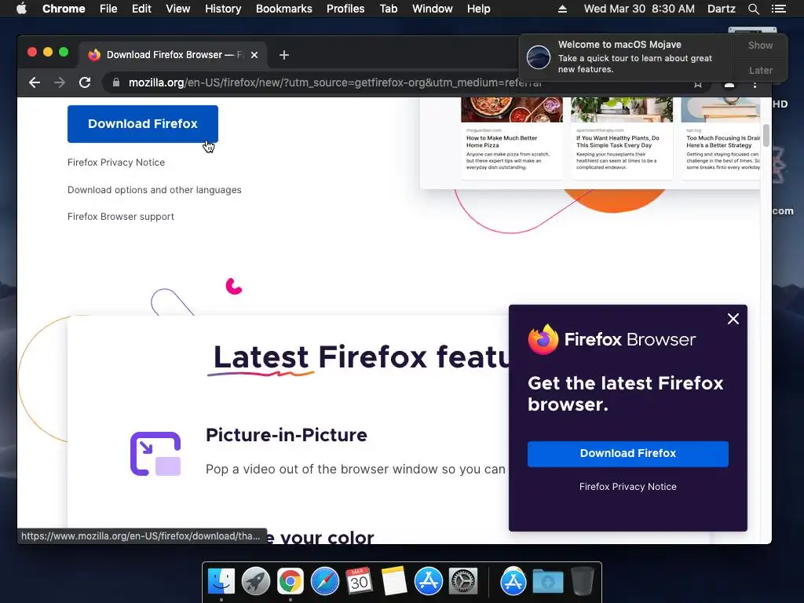Click the Picture-in-Picture heading
Image resolution: width=804 pixels, height=603 pixels.
pos(286,435)
